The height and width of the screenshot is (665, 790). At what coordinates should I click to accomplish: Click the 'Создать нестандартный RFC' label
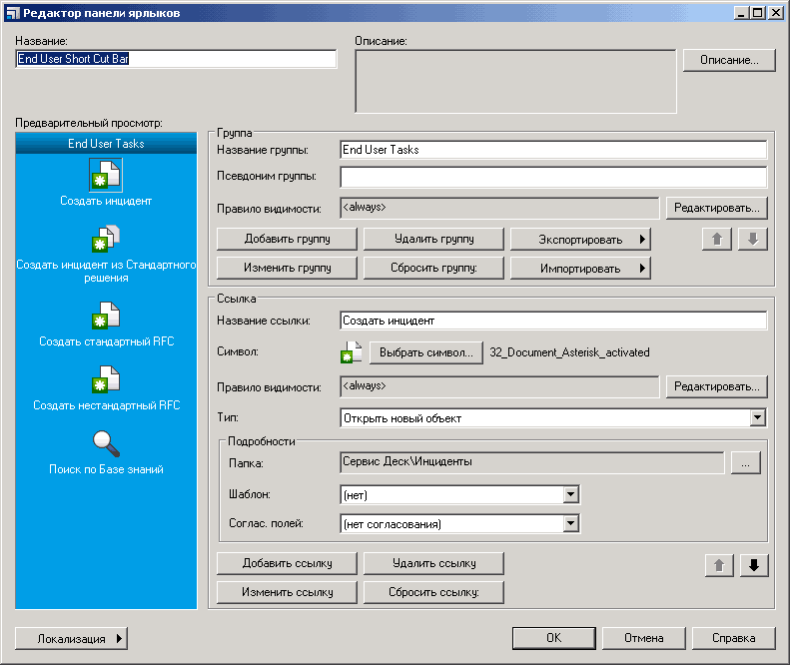pos(106,405)
